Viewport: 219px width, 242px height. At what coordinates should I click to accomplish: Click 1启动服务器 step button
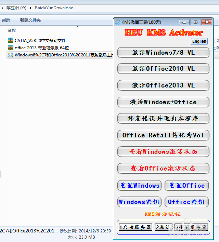click(136, 227)
